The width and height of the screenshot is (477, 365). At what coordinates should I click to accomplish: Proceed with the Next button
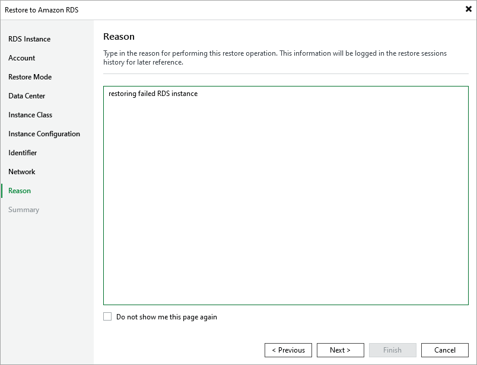point(341,350)
